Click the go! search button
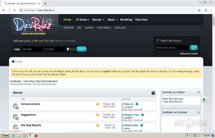 pos(194,48)
